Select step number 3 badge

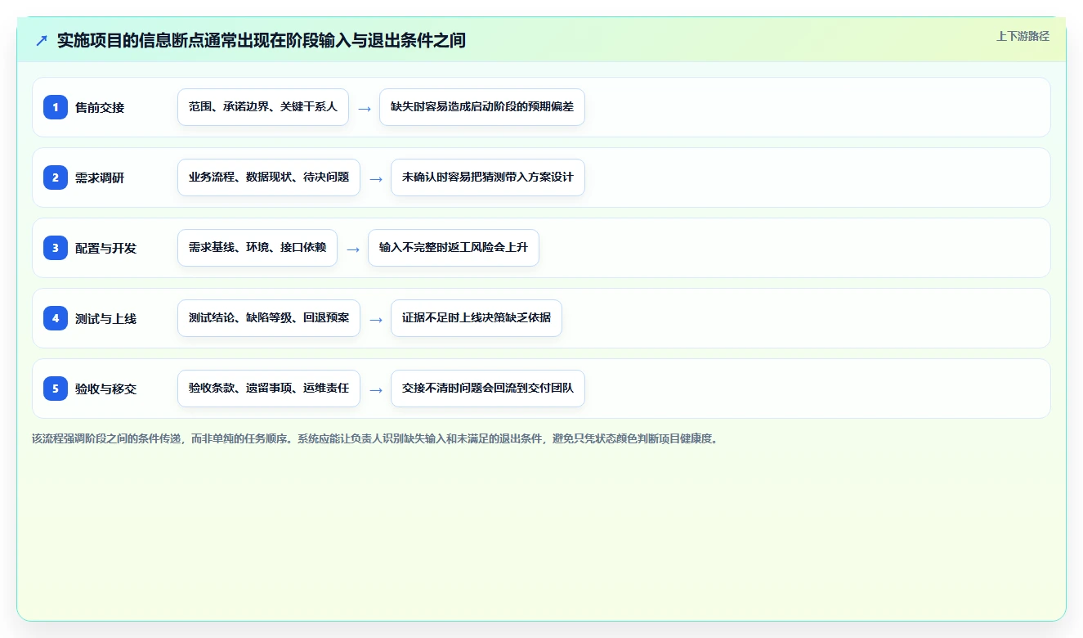point(56,248)
